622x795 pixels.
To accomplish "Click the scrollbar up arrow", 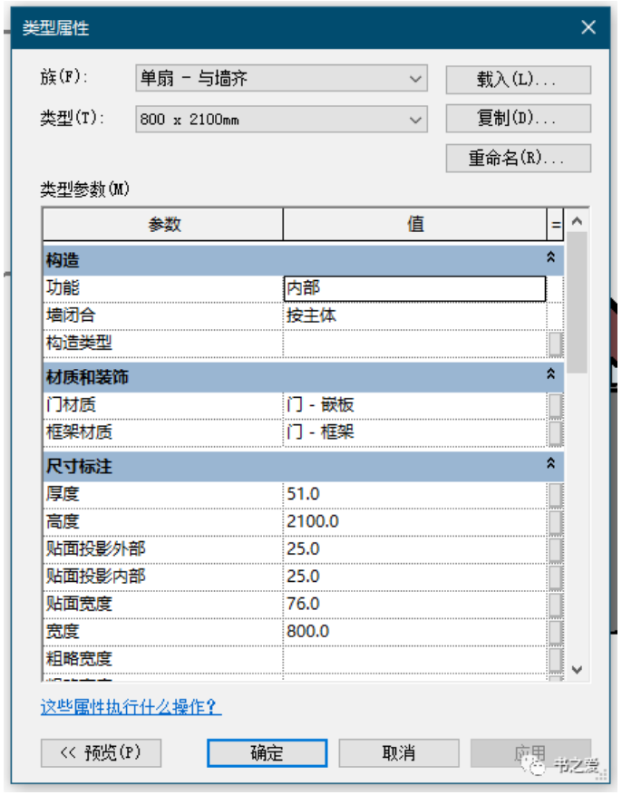I will [x=577, y=220].
